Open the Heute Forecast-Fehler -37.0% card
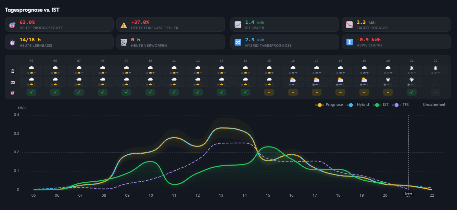Image resolution: width=457 pixels, height=210 pixels. point(170,25)
